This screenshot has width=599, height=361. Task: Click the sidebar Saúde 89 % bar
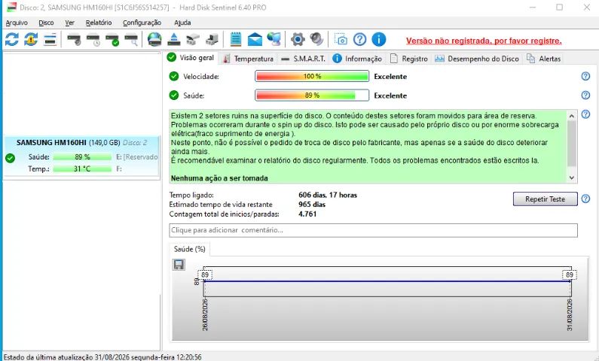pyautogui.click(x=82, y=157)
